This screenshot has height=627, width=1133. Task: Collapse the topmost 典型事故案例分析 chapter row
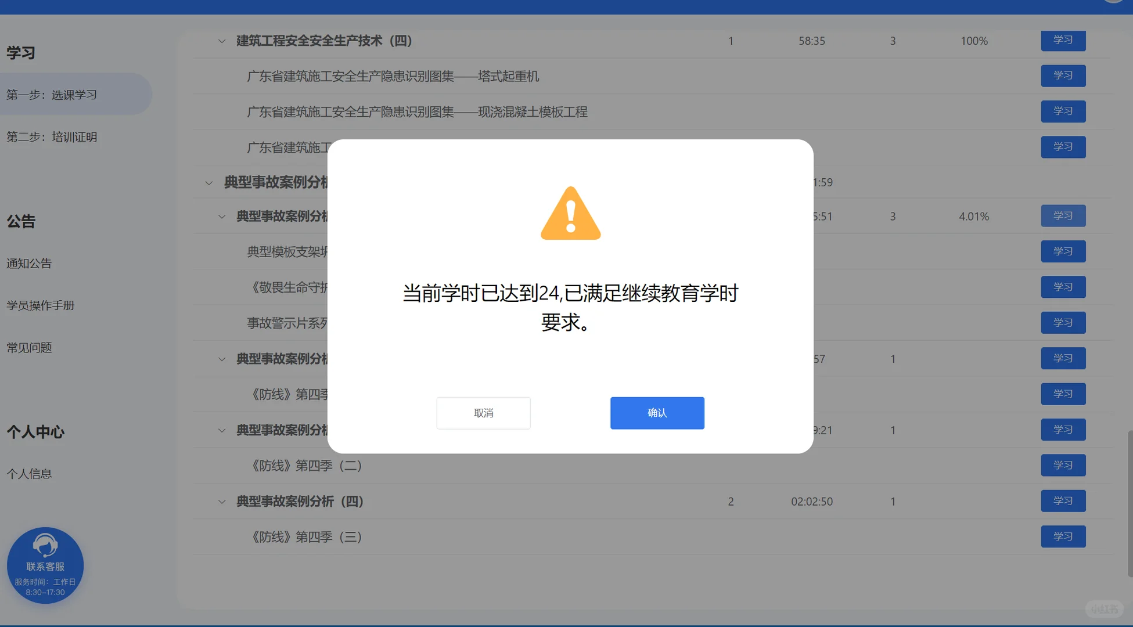tap(208, 182)
